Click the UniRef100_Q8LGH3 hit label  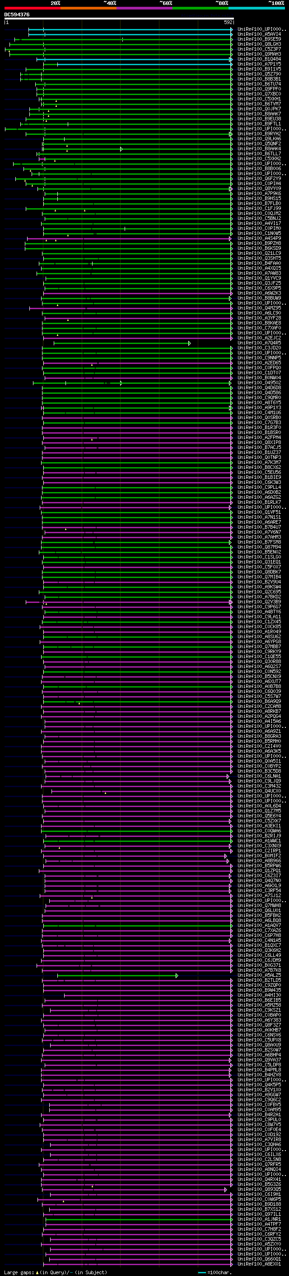(x=259, y=44)
